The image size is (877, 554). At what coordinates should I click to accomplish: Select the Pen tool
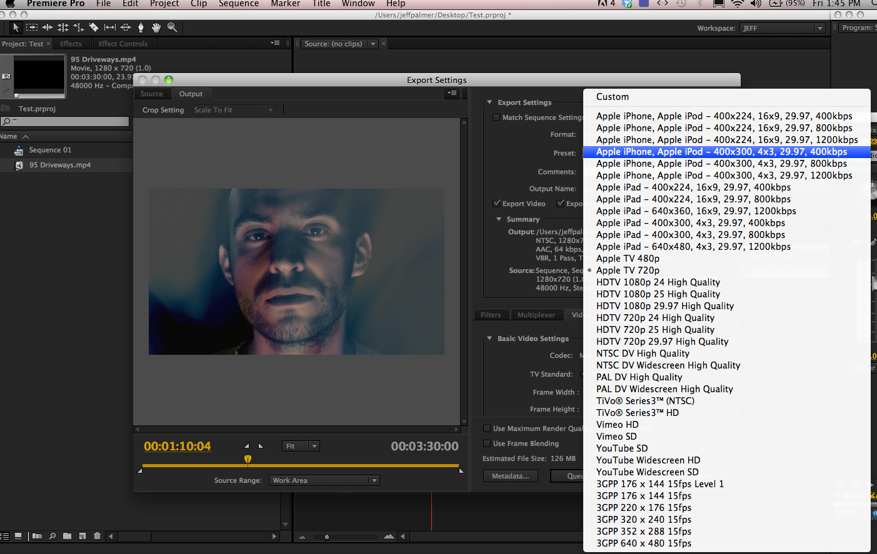(x=141, y=27)
